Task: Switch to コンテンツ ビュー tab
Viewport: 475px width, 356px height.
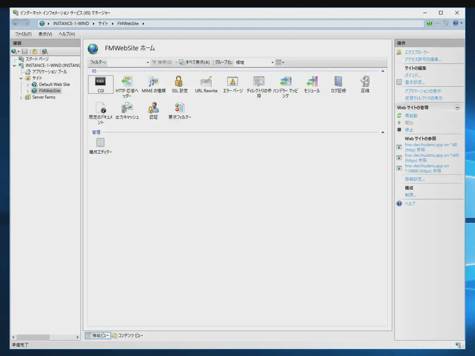Action: pyautogui.click(x=128, y=336)
